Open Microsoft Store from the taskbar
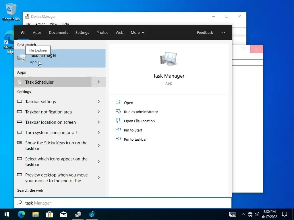Viewport: 294px width, 220px height. click(49, 214)
